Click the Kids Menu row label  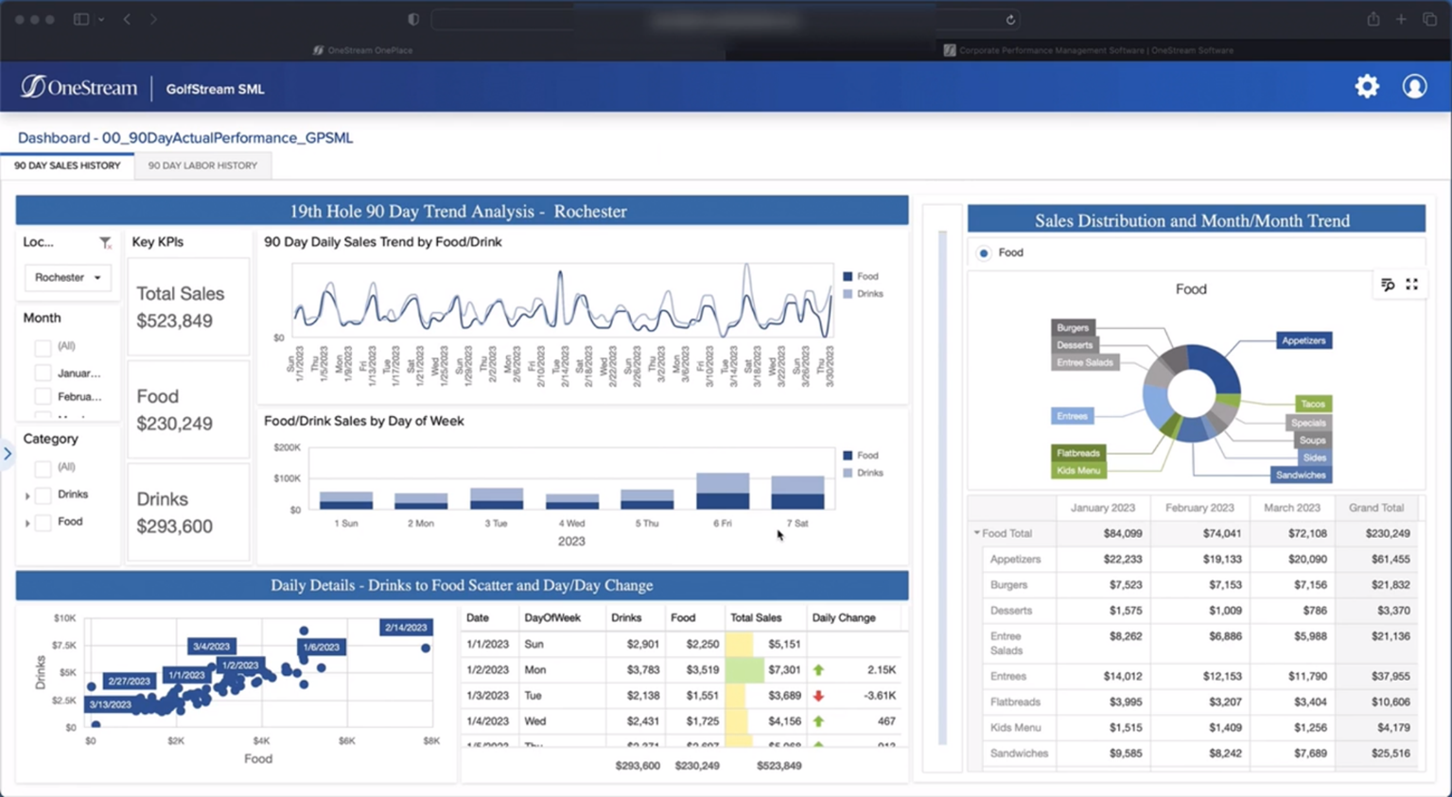point(1015,728)
